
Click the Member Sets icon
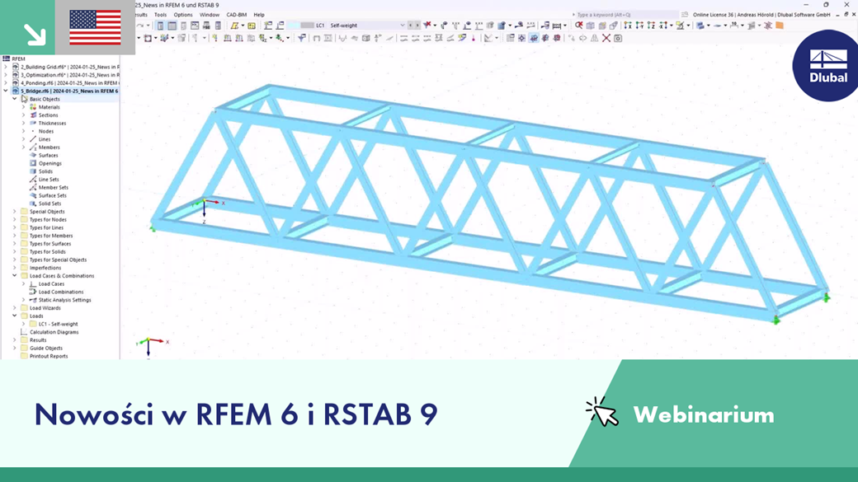(x=33, y=188)
